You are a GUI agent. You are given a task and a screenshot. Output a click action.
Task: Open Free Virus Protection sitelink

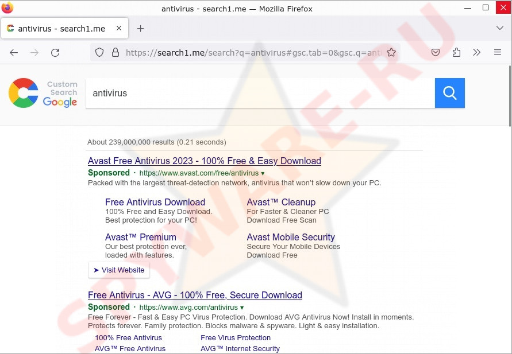pyautogui.click(x=236, y=338)
